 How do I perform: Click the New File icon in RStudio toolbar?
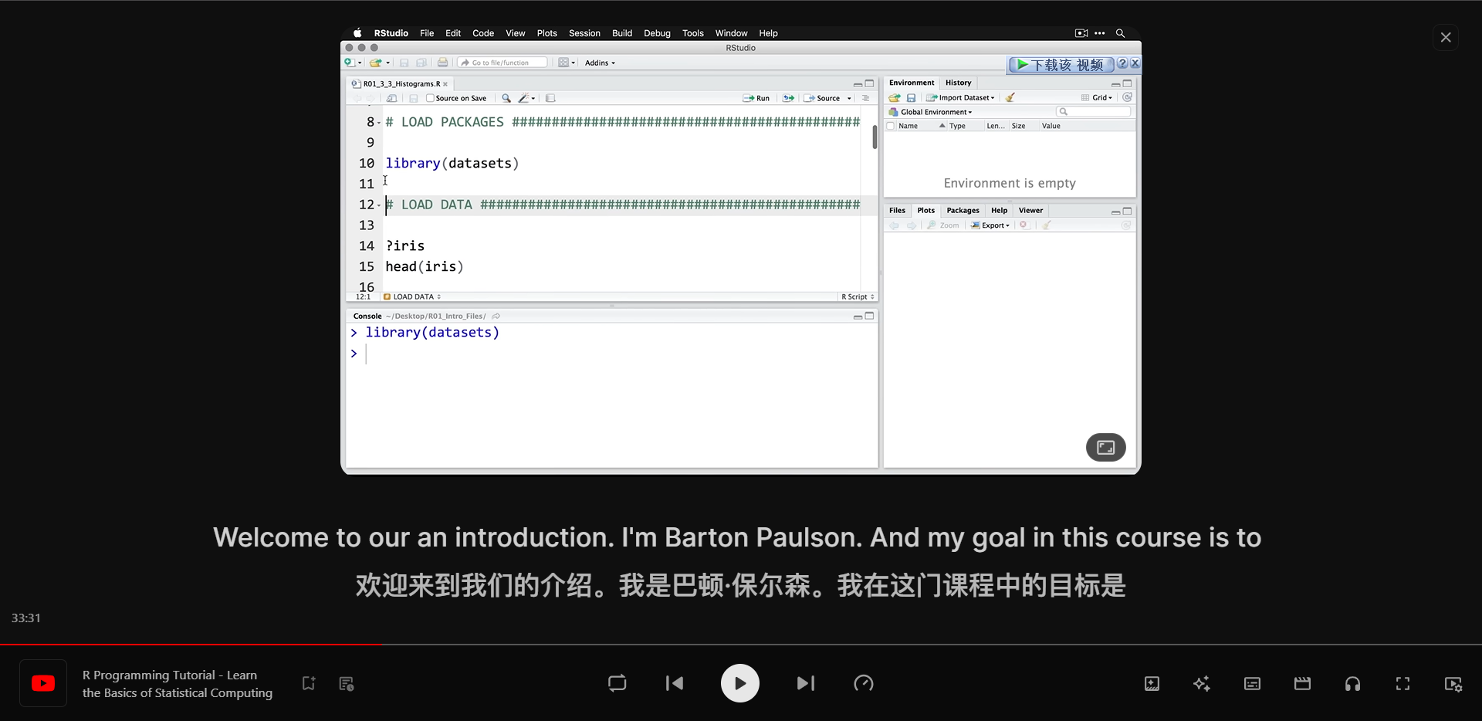[350, 63]
